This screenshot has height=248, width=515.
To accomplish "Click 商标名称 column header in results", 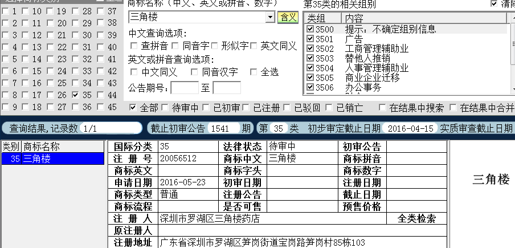I will pos(63,147).
